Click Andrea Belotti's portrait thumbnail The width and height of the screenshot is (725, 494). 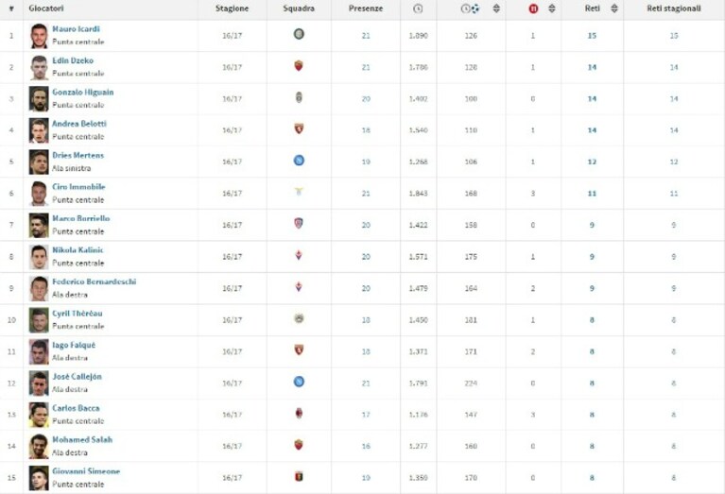coord(39,130)
